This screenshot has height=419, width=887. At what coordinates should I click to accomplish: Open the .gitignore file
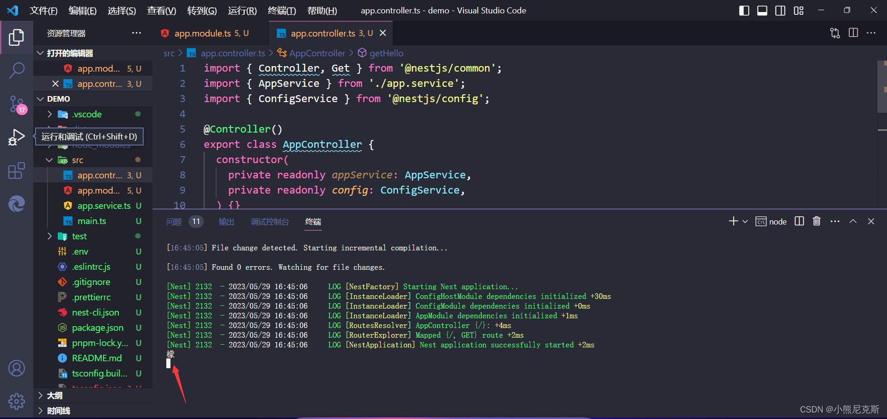tap(93, 282)
